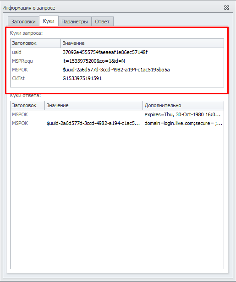Viewport: 236px width, 282px height.
Task: Click Заголовок column header in request cookies
Action: coord(35,43)
